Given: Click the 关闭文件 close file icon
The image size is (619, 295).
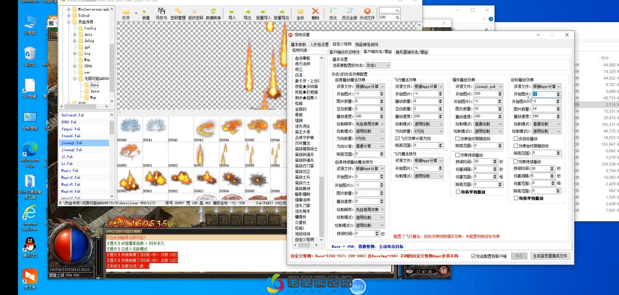Looking at the screenshot, I should (367, 14).
